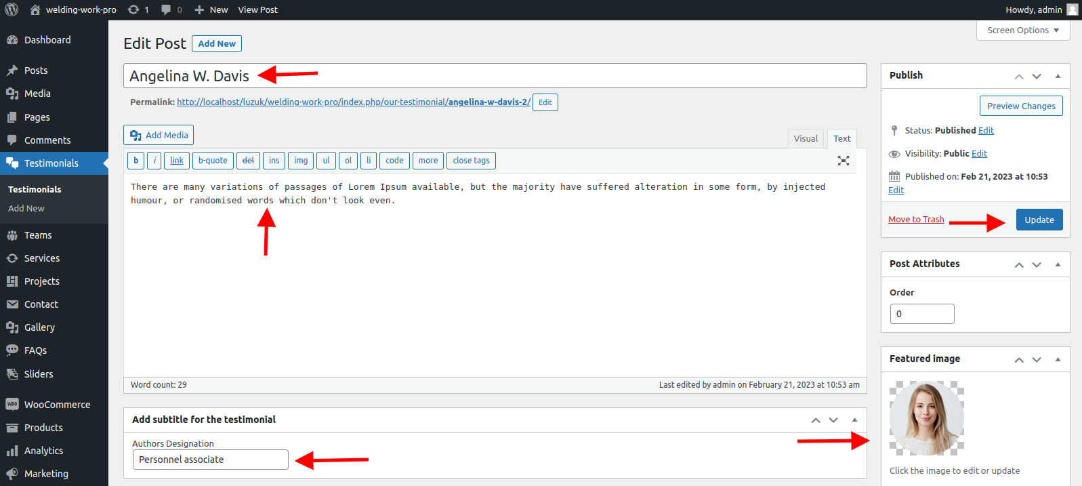Open the Gallery sidebar item
This screenshot has height=486, width=1082.
tap(39, 327)
